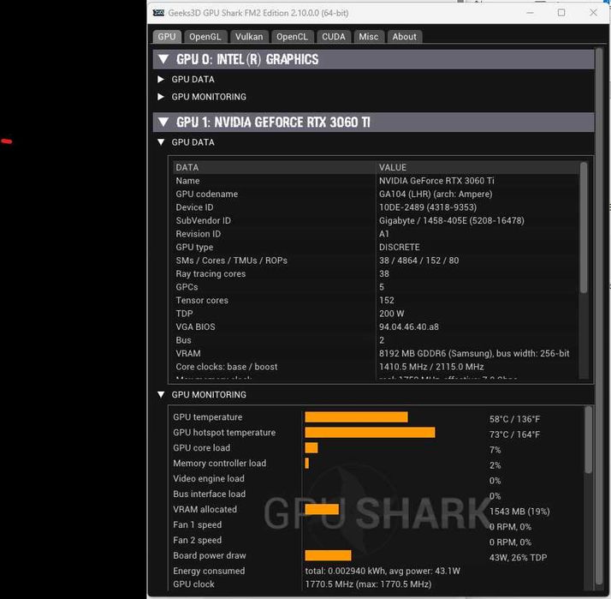
Task: Switch to the OpenGL tab
Action: click(205, 37)
